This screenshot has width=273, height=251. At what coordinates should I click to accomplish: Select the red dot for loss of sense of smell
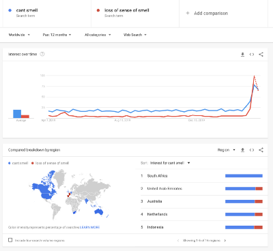(98, 10)
